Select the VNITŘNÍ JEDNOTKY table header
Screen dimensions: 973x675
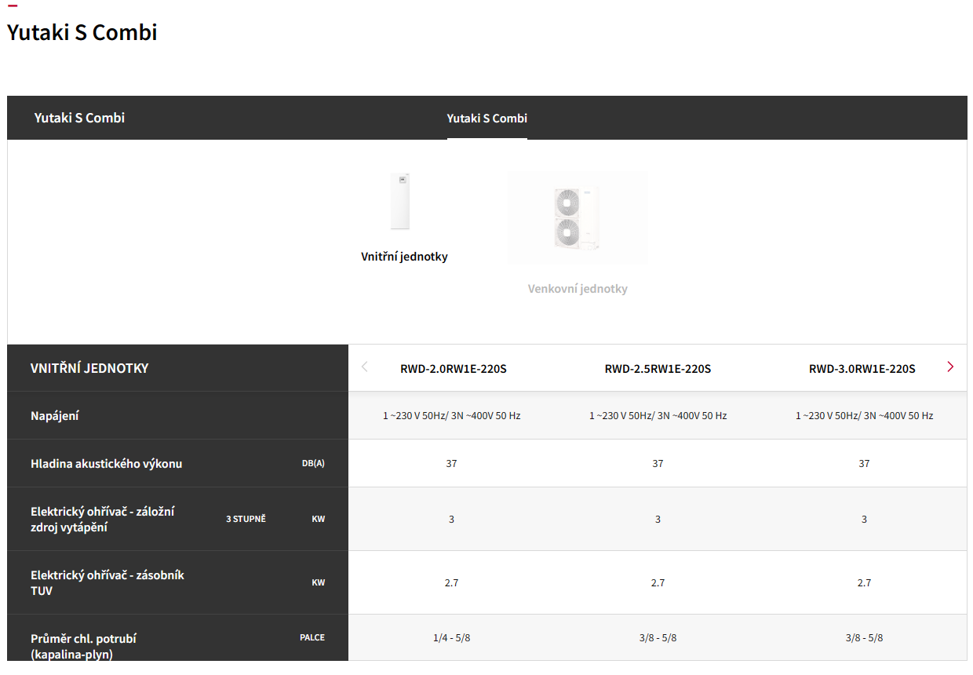pyautogui.click(x=89, y=368)
